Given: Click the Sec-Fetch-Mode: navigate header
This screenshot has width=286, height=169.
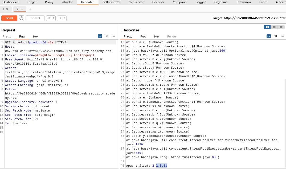Looking at the screenshot, I should (x=27, y=110).
